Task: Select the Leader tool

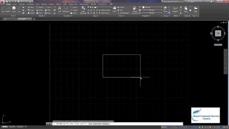Action: coord(74,10)
